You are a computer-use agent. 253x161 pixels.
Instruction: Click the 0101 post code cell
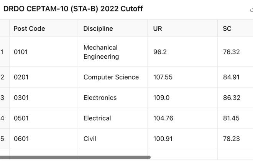[44, 52]
